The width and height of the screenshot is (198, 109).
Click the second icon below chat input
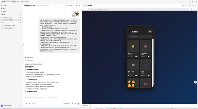[29, 104]
